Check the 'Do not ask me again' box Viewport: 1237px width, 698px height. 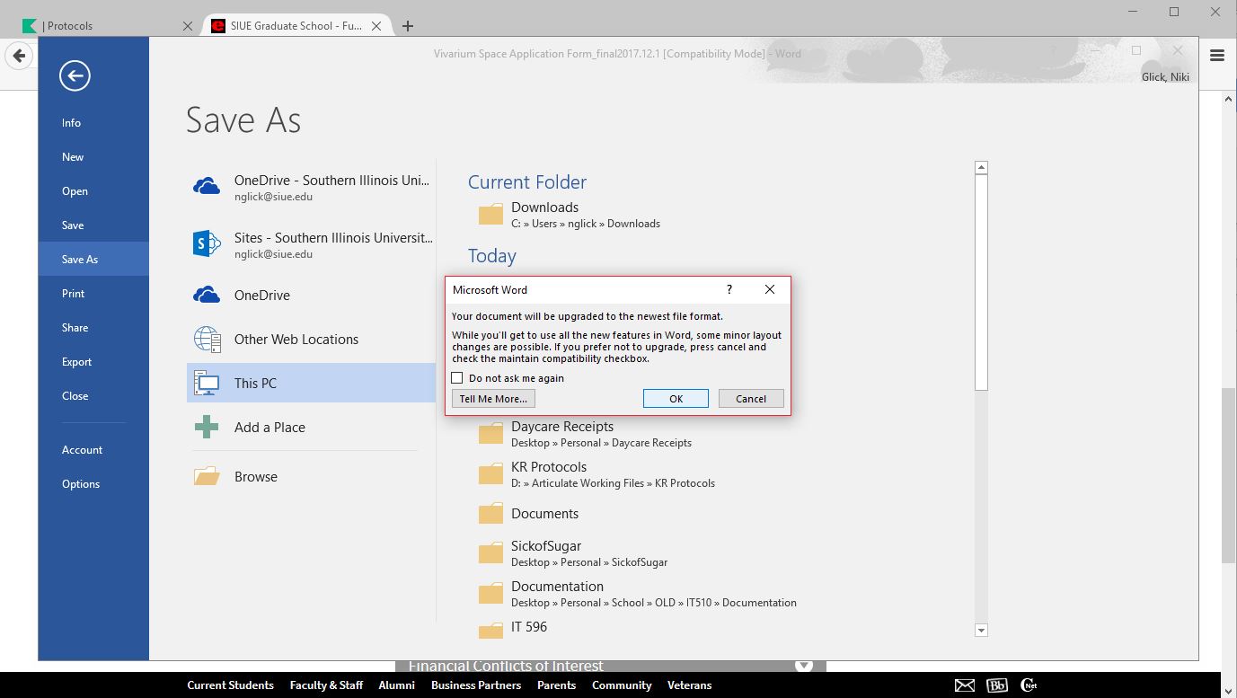point(457,378)
